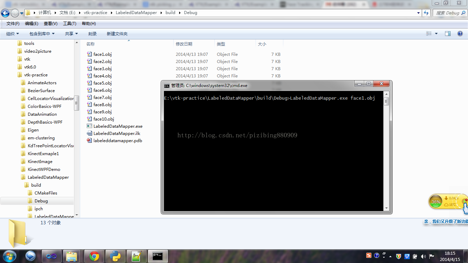Click the labeleddatamapper.pdb file icon
The width and height of the screenshot is (468, 263).
tap(89, 140)
